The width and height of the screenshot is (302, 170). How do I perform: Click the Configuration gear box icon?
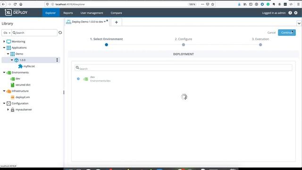point(8,103)
